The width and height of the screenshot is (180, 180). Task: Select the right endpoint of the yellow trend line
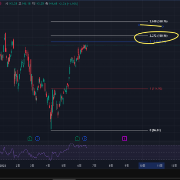(163, 26)
